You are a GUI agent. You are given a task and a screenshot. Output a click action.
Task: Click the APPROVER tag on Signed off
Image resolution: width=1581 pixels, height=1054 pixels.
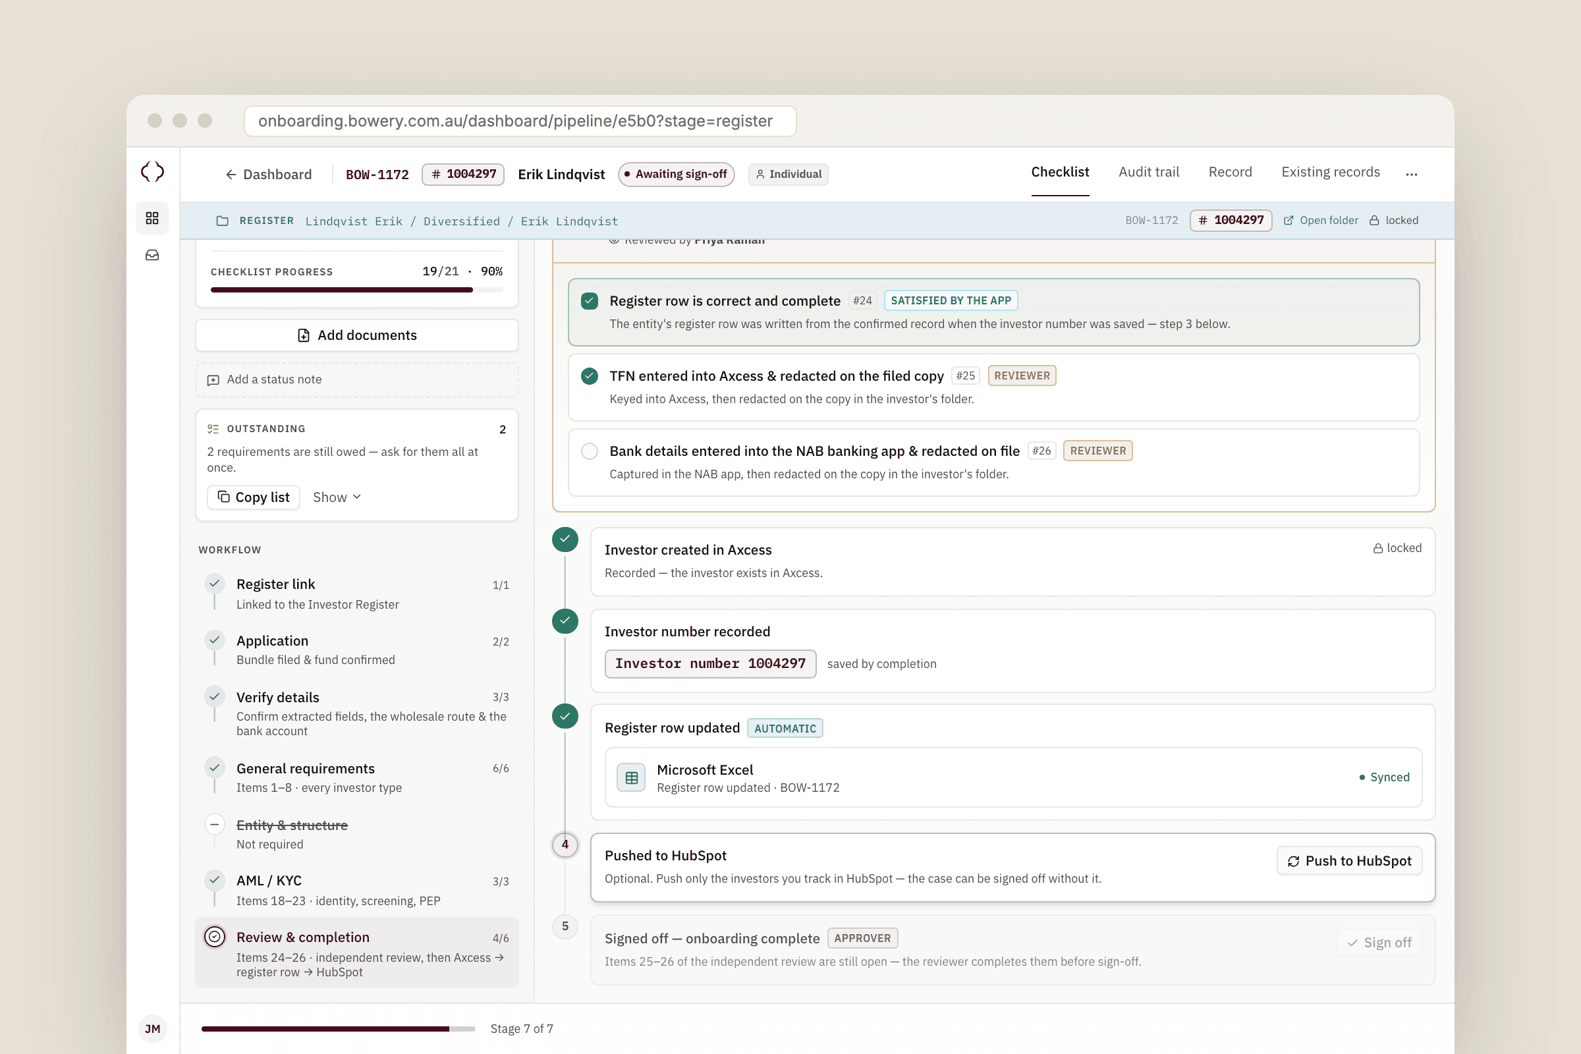tap(862, 938)
